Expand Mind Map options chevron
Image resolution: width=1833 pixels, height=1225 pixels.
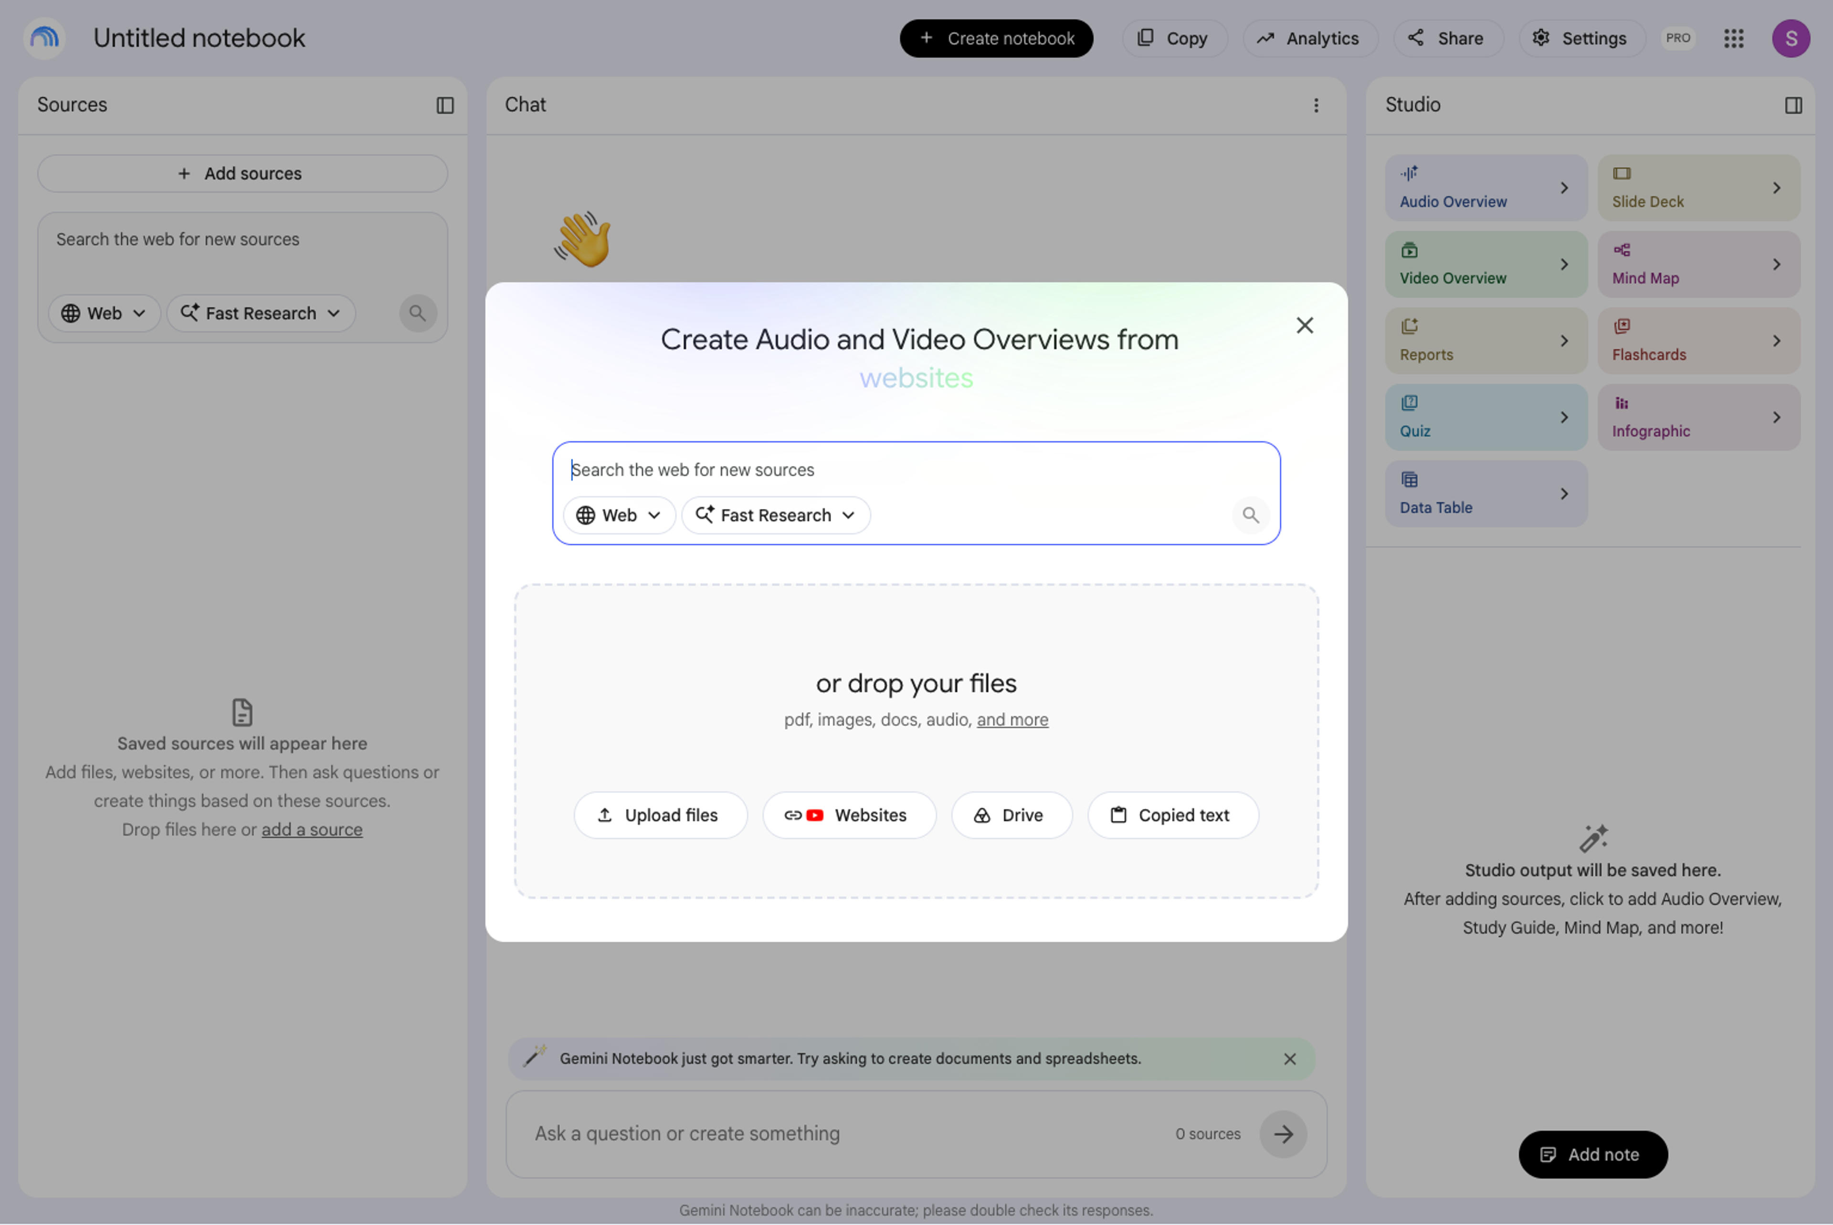1777,265
